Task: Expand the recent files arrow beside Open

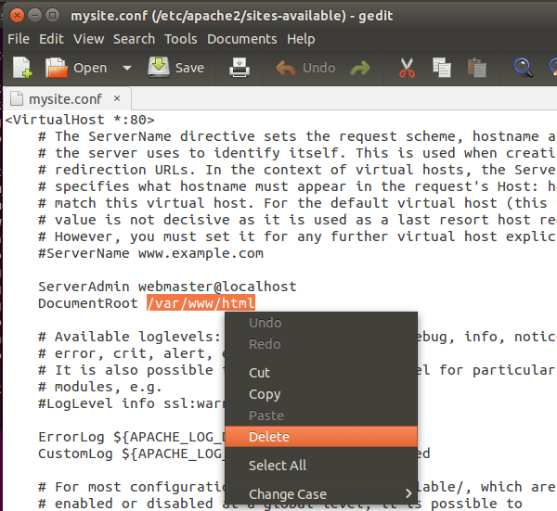Action: point(127,68)
